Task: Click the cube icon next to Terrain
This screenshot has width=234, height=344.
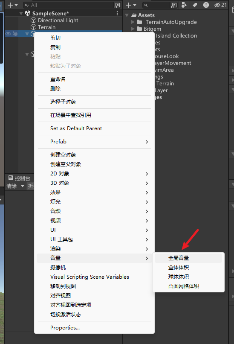Action: (33, 27)
